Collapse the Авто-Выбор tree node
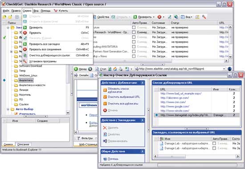Viewport: 245px width, 169px height. click(x=8, y=109)
